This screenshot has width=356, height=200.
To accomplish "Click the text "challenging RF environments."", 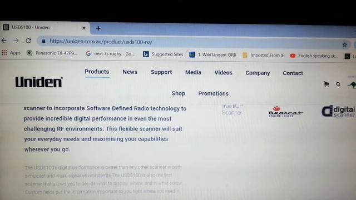I will point(64,129).
